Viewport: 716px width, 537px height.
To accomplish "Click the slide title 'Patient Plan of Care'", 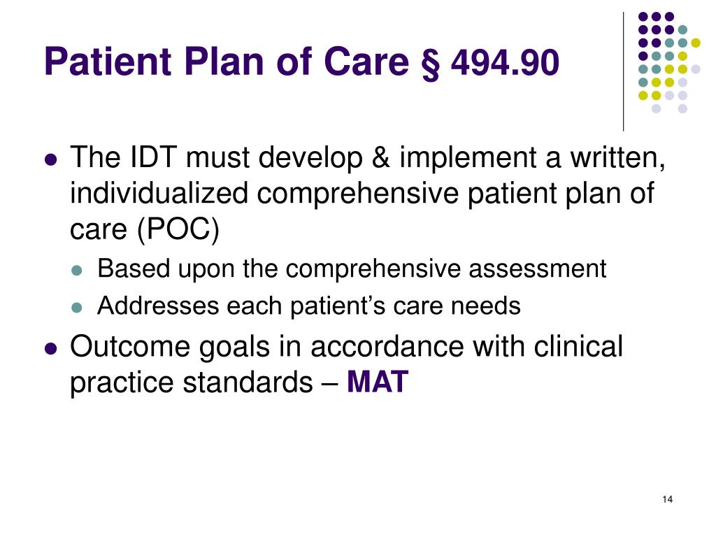I will 227,62.
